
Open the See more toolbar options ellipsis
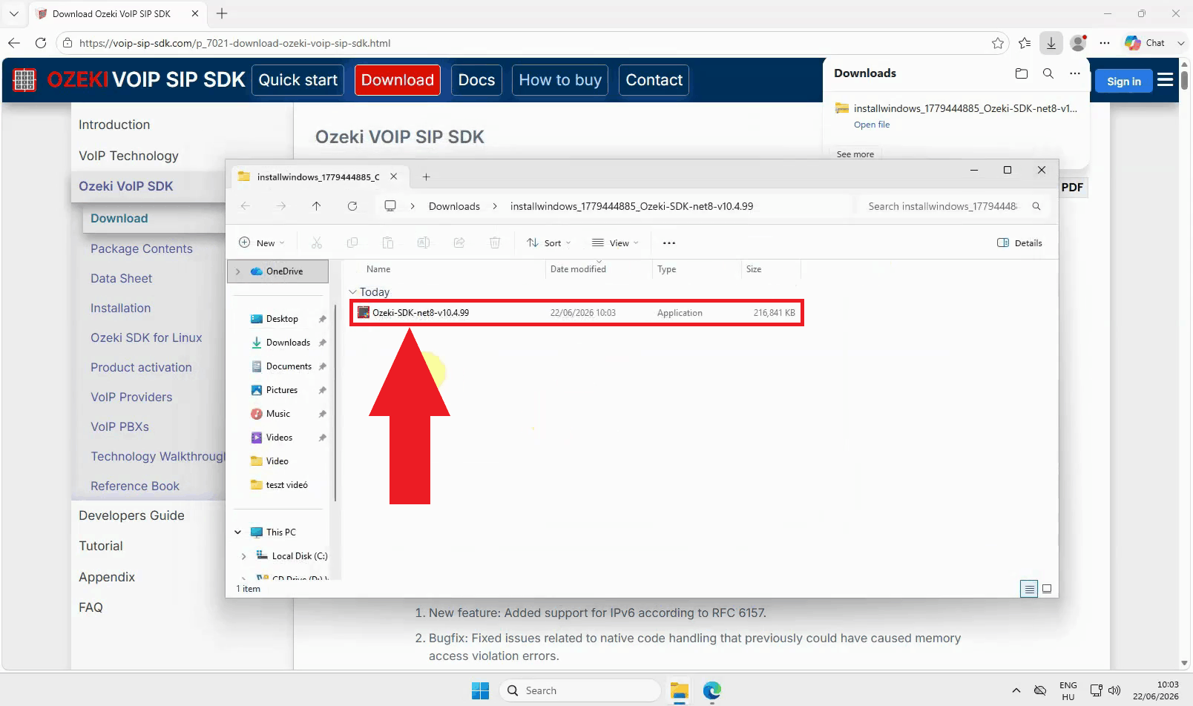coord(669,243)
